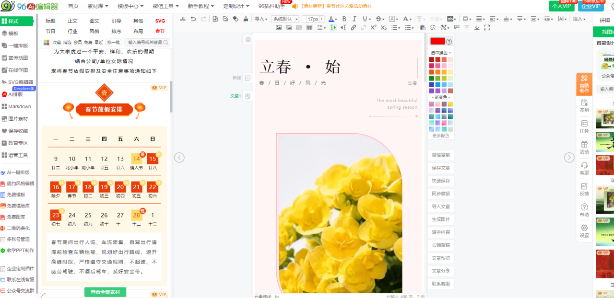Click the large red color swatch
Image resolution: width=614 pixels, height=298 pixels.
(x=437, y=41)
